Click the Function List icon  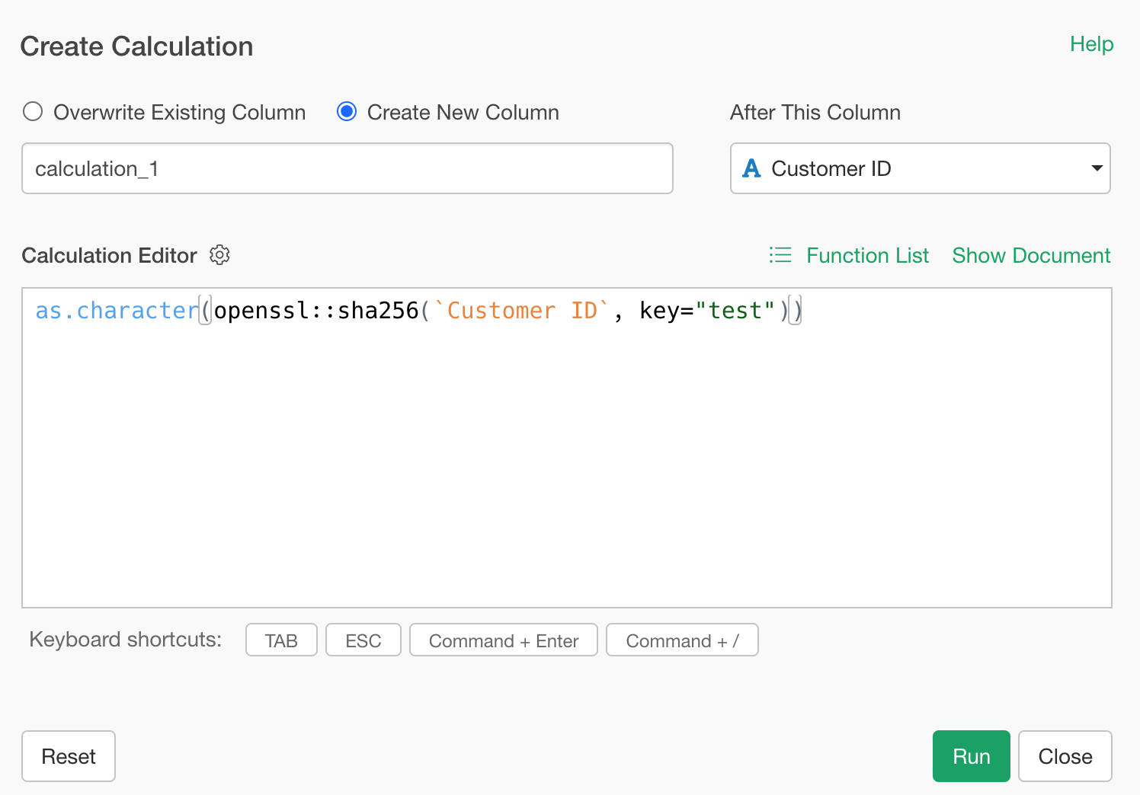click(780, 255)
